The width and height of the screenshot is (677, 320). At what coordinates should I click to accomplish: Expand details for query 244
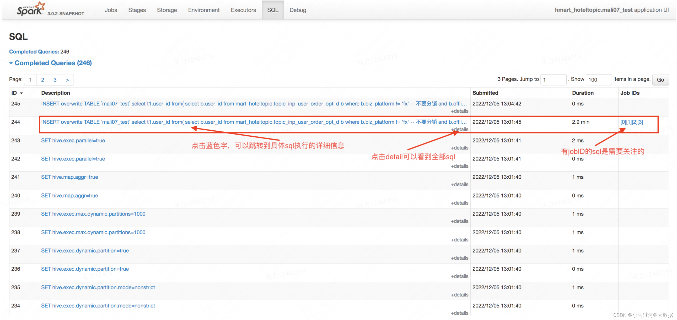(x=459, y=129)
